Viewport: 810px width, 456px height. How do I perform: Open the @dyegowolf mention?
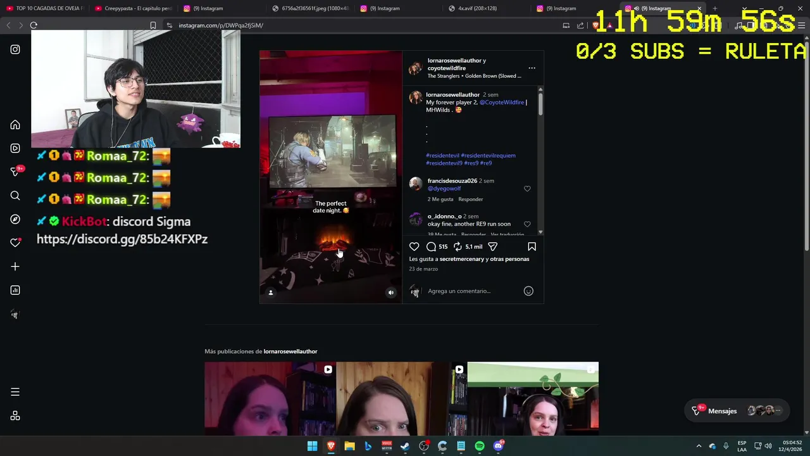pos(444,189)
